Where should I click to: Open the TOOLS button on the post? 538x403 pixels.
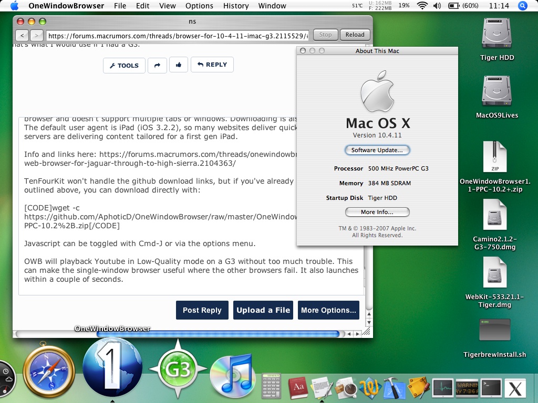[124, 66]
